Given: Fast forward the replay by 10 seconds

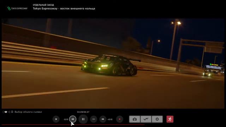Looking at the screenshot, I should pyautogui.click(x=103, y=119).
